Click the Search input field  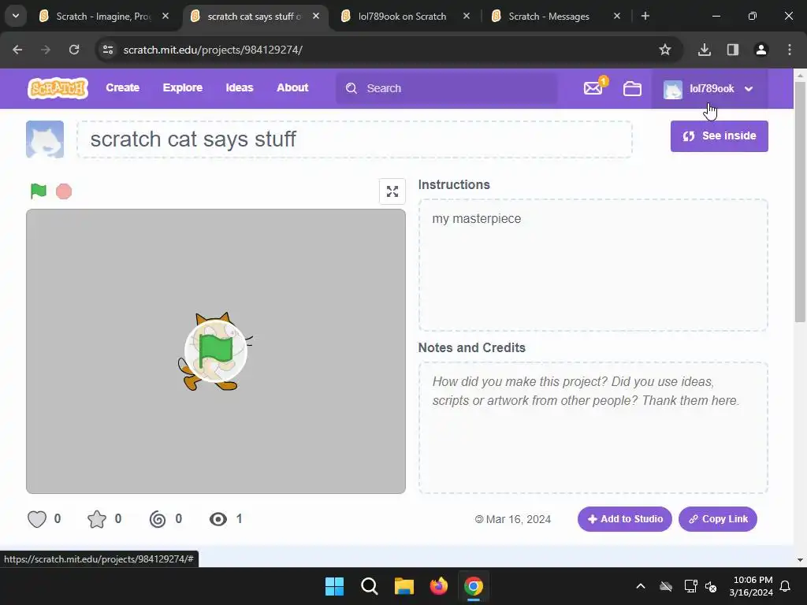click(x=447, y=88)
